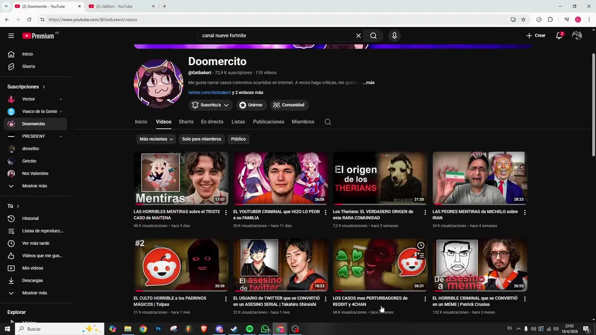Screen dimensions: 596x335
Task: Switch to En directo tab
Action: tap(212, 122)
